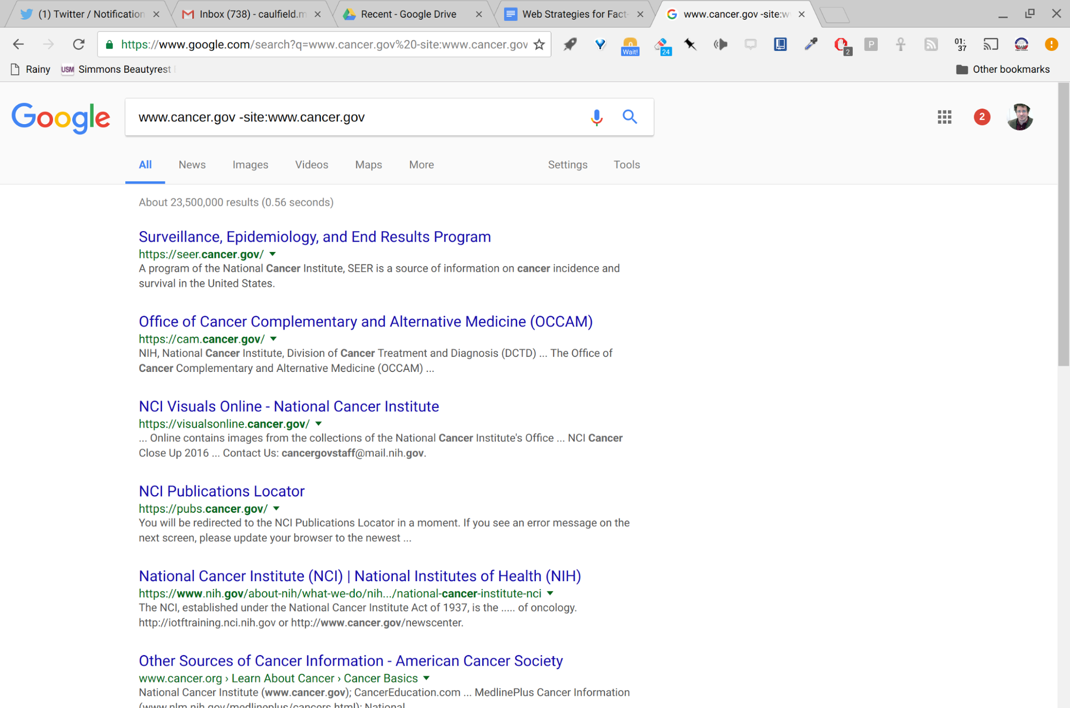Click the orange exclamation alert icon
Viewport: 1070px width, 708px height.
pyautogui.click(x=1051, y=44)
